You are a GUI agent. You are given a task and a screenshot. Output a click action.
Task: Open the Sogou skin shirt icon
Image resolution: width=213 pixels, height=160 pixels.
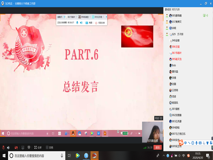tap(207, 143)
